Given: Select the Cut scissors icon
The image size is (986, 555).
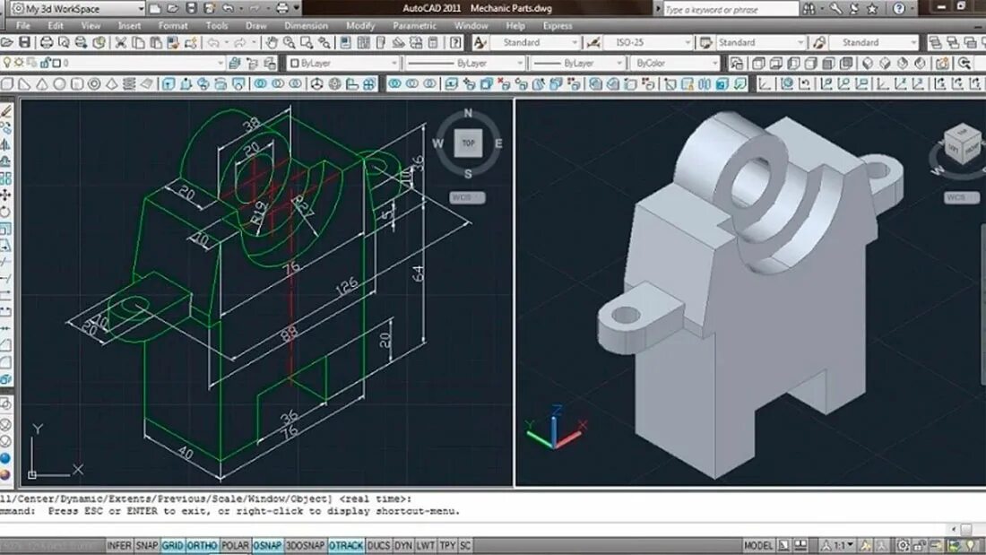Looking at the screenshot, I should coord(121,43).
